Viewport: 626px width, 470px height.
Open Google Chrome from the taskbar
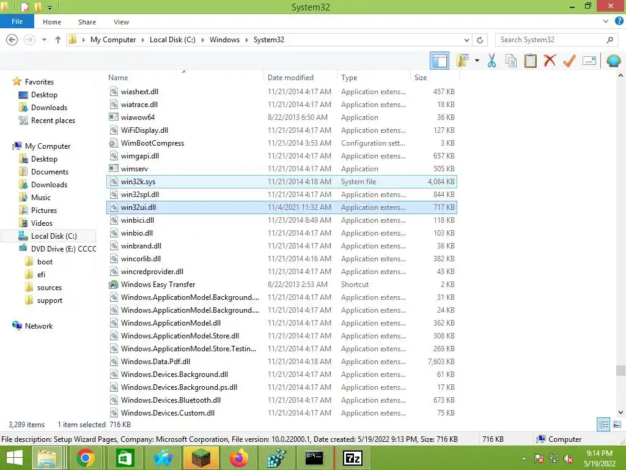coord(86,458)
